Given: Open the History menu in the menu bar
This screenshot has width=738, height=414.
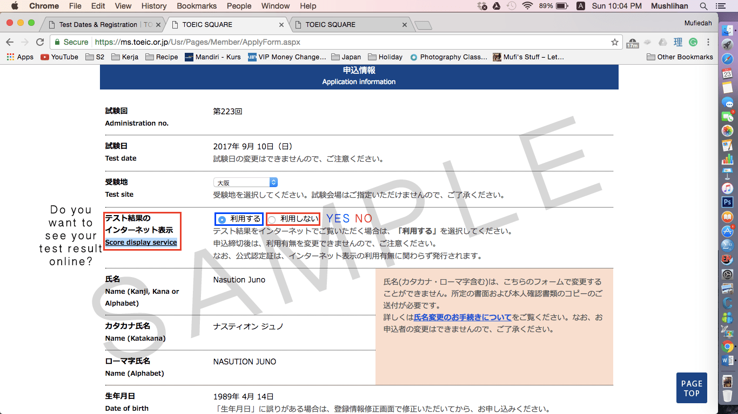Looking at the screenshot, I should pos(154,6).
